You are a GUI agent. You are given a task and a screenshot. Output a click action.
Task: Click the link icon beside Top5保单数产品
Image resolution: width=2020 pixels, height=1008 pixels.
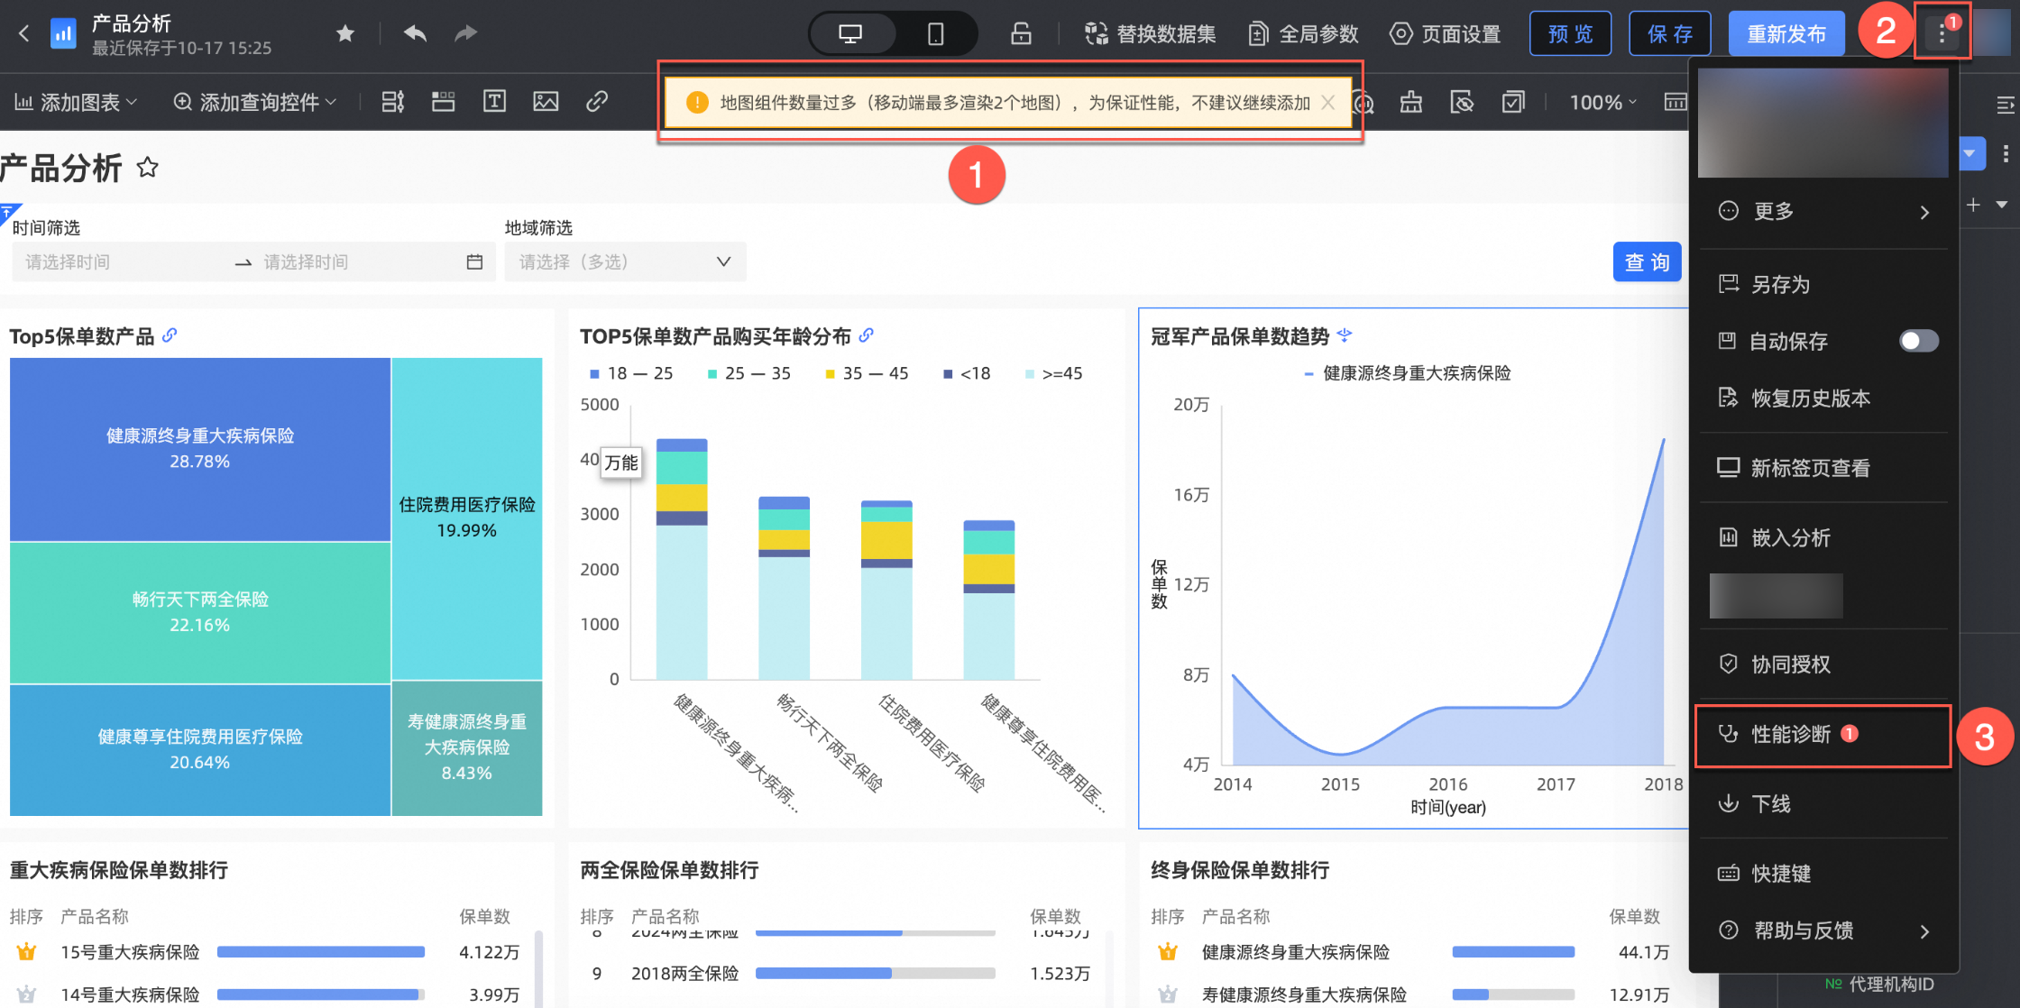click(170, 335)
